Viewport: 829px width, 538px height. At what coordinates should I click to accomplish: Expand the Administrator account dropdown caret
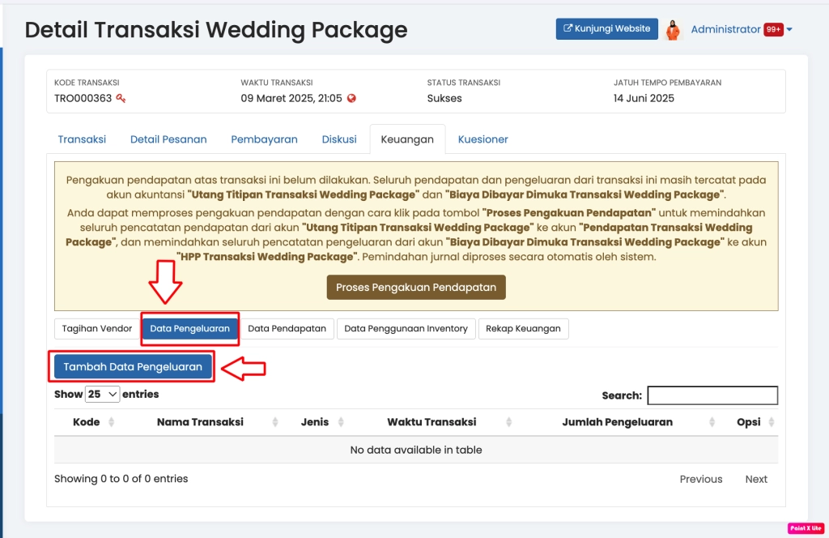[x=789, y=30]
